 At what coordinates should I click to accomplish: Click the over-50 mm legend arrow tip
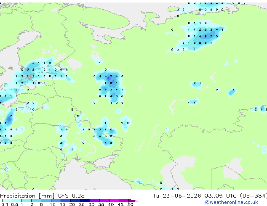click(133, 201)
